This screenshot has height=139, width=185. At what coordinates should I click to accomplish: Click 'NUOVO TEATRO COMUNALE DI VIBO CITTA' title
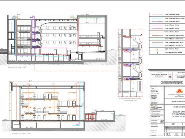172,84
